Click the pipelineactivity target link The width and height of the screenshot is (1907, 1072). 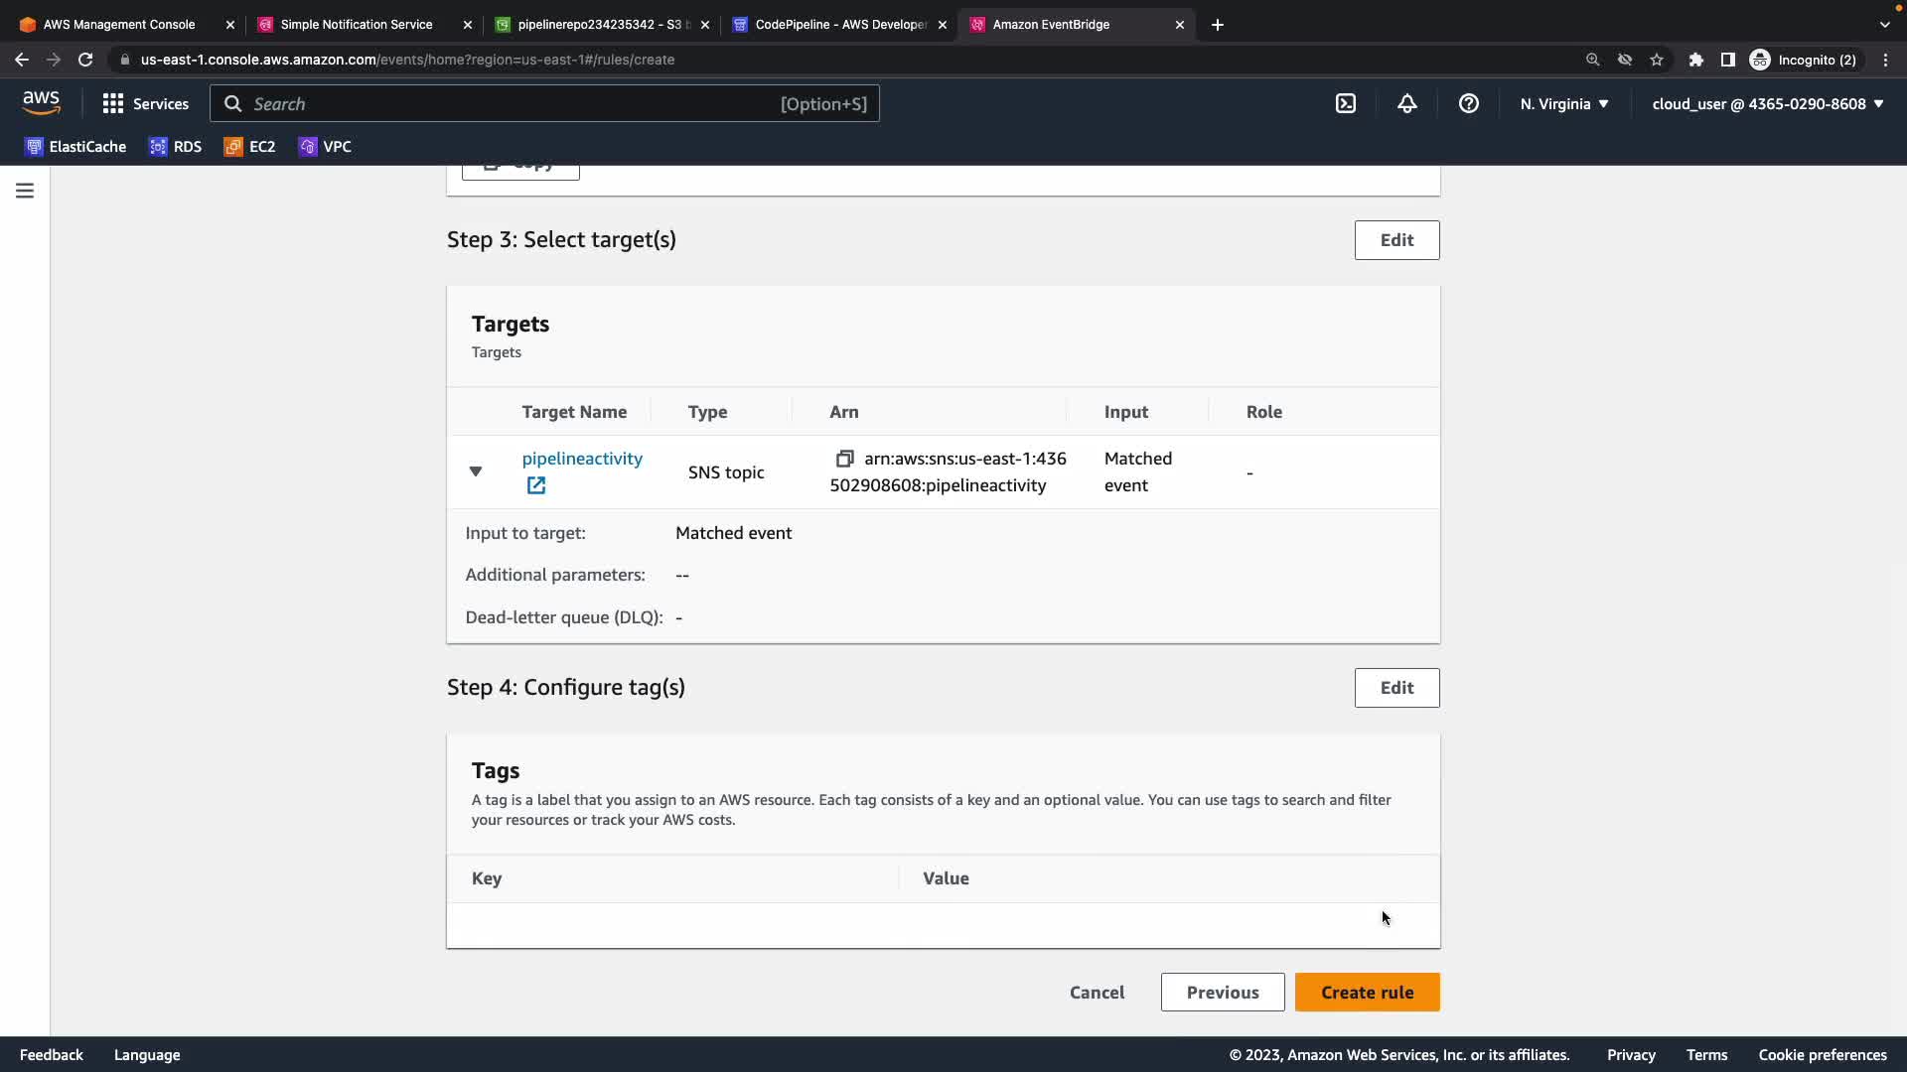click(x=582, y=459)
